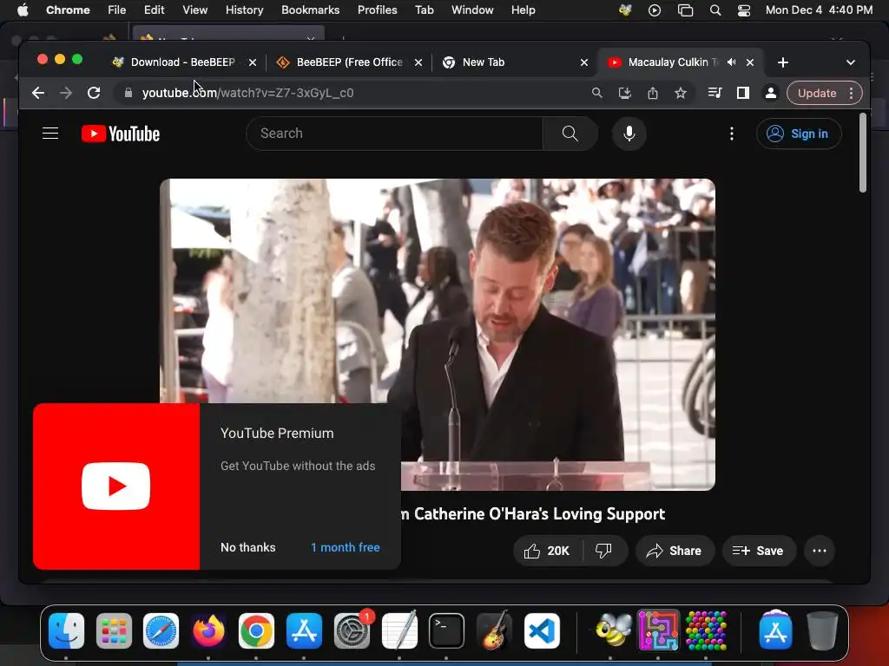Open the Window menu
Image resolution: width=889 pixels, height=666 pixels.
tap(472, 10)
